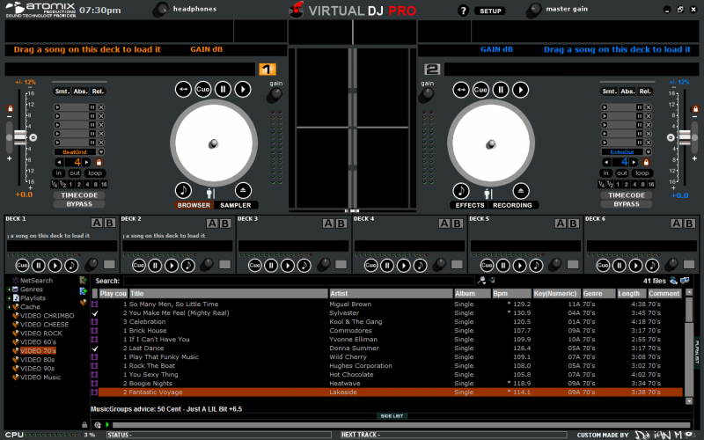Switch to the RECORDING tab
Viewport: 704px width, 440px height.
click(x=512, y=205)
